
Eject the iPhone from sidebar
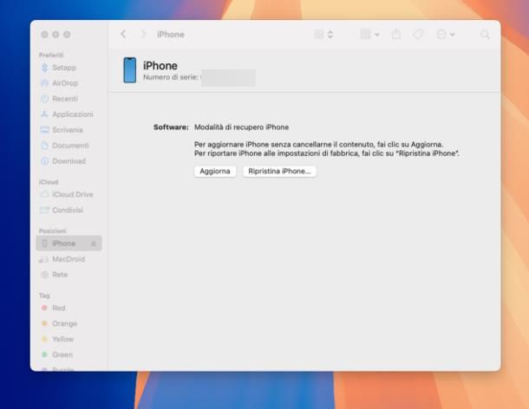(x=94, y=243)
